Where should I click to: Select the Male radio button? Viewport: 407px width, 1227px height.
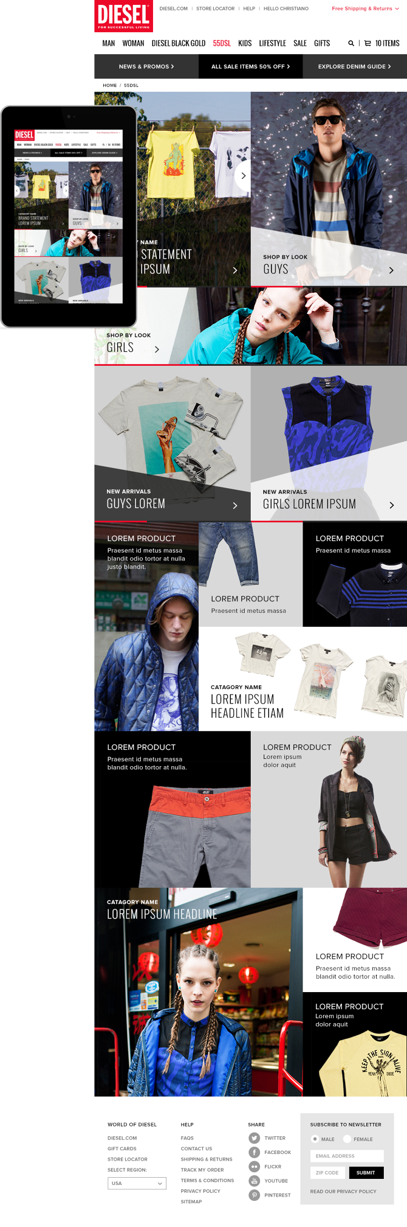[x=315, y=1139]
